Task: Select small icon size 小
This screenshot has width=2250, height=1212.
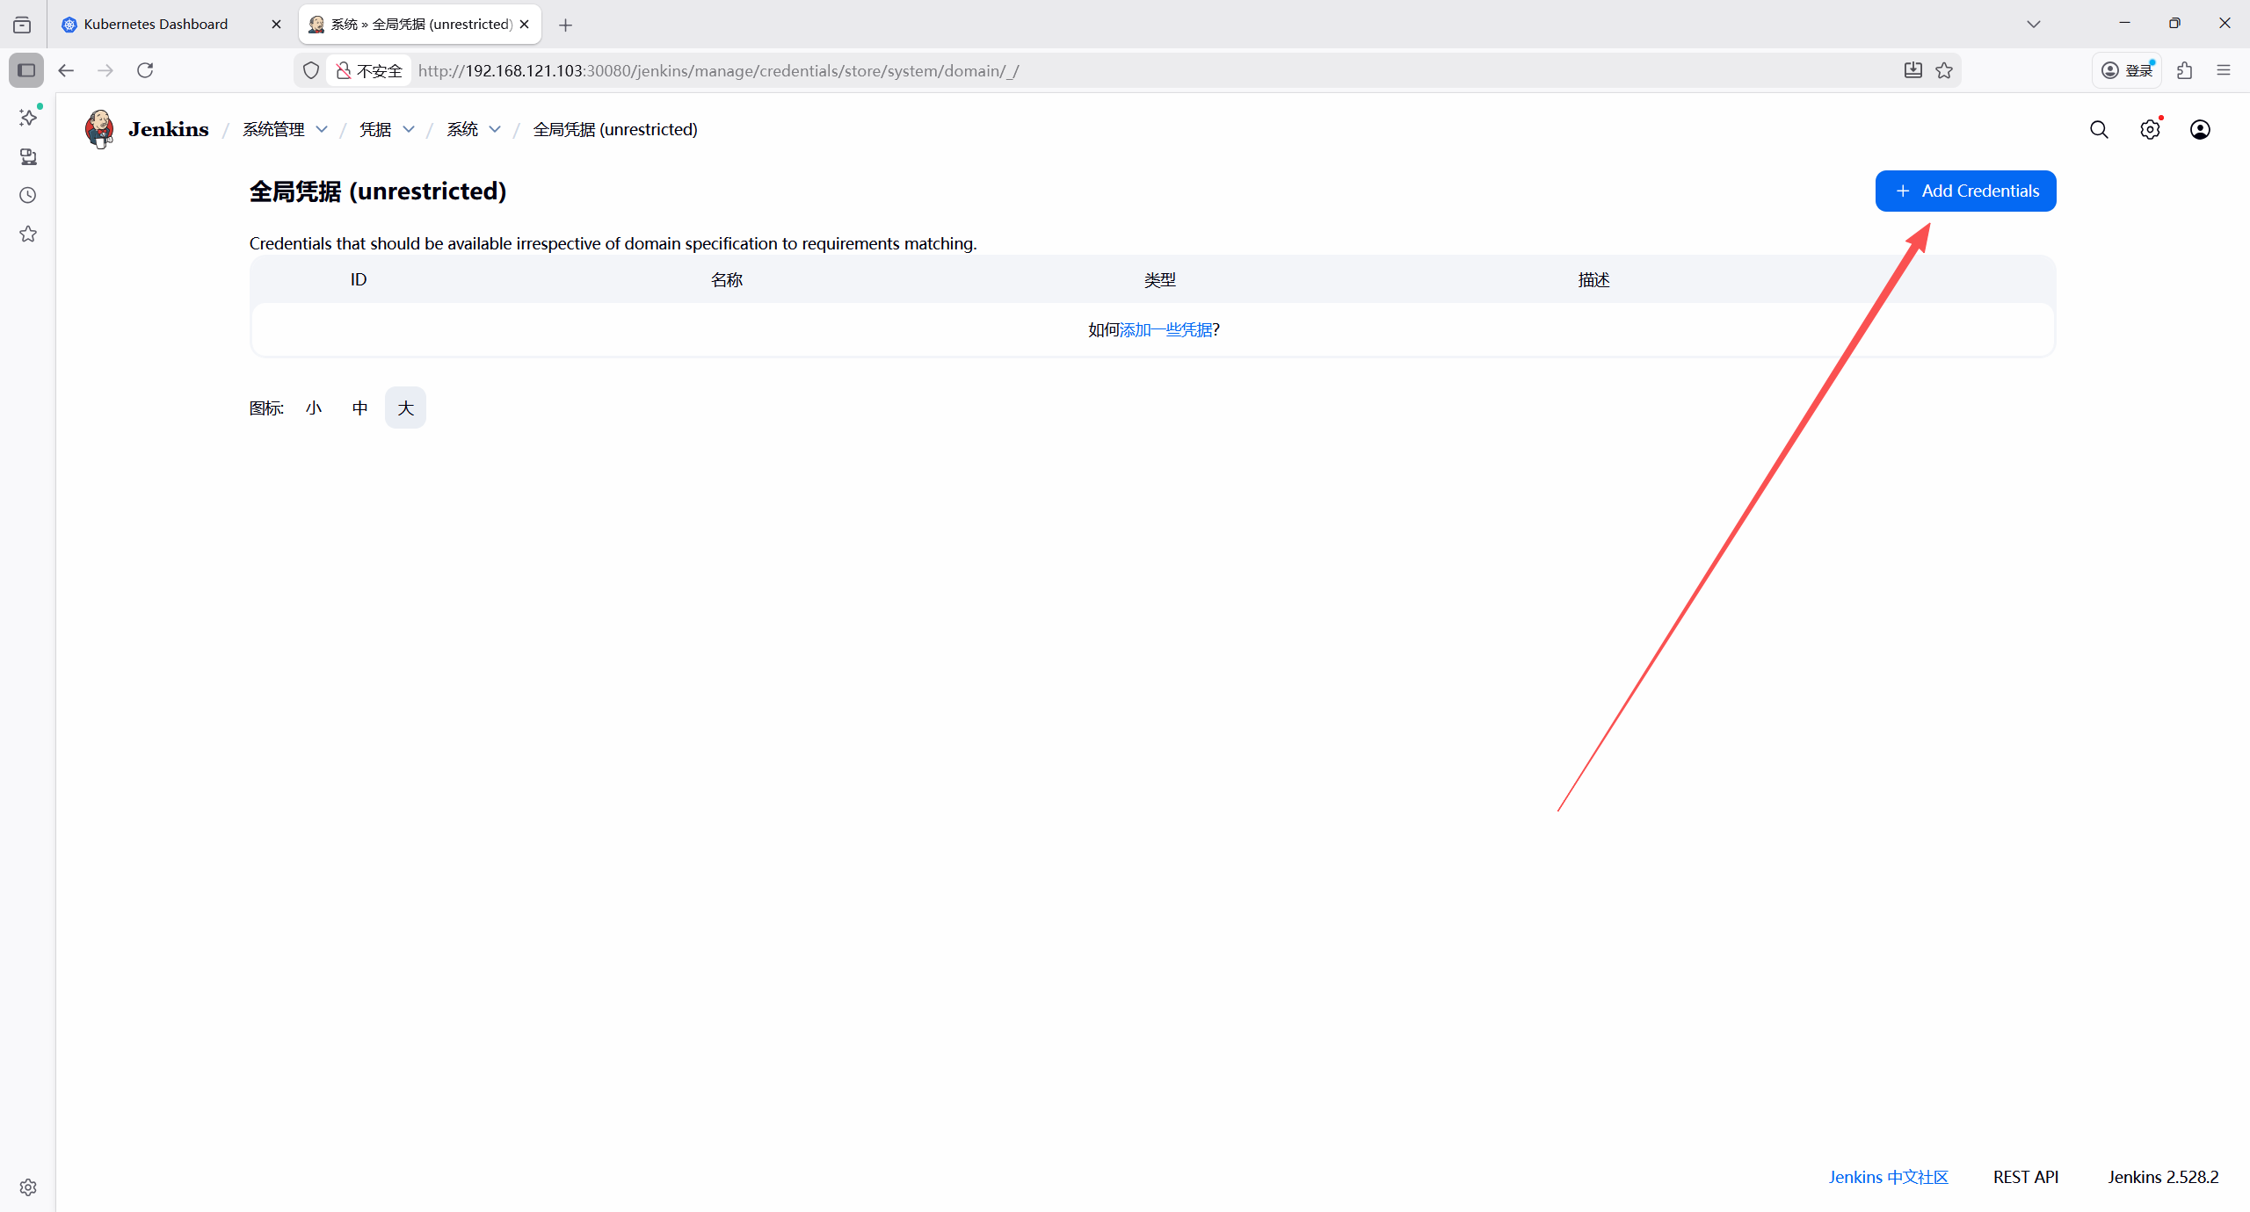Action: click(314, 408)
